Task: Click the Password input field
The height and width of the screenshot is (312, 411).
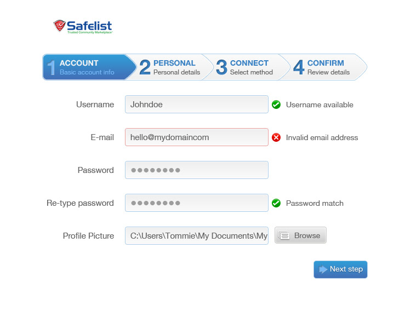Action: (197, 170)
